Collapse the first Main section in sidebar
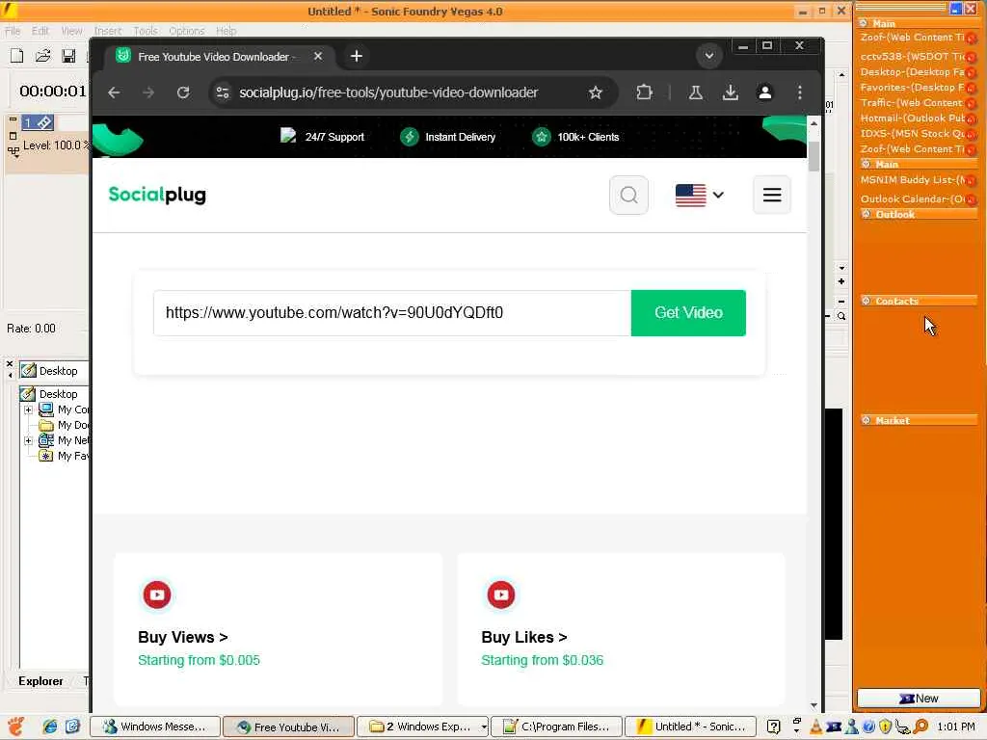 click(865, 23)
